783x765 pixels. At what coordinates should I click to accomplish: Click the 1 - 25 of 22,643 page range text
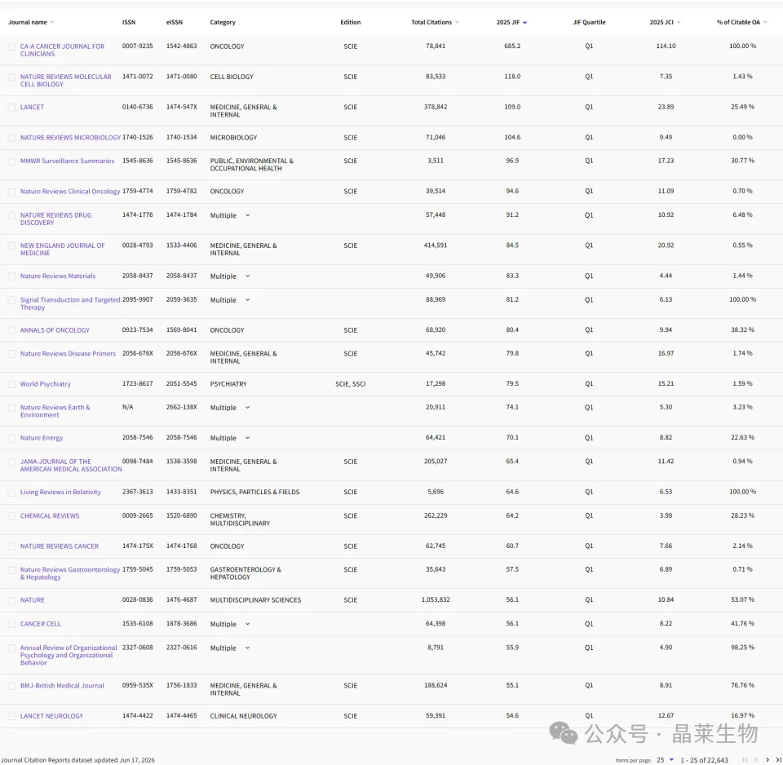(704, 760)
